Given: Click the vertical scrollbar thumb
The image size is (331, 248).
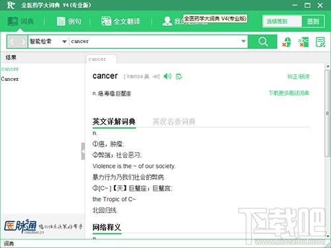Looking at the screenshot, I should 328,114.
